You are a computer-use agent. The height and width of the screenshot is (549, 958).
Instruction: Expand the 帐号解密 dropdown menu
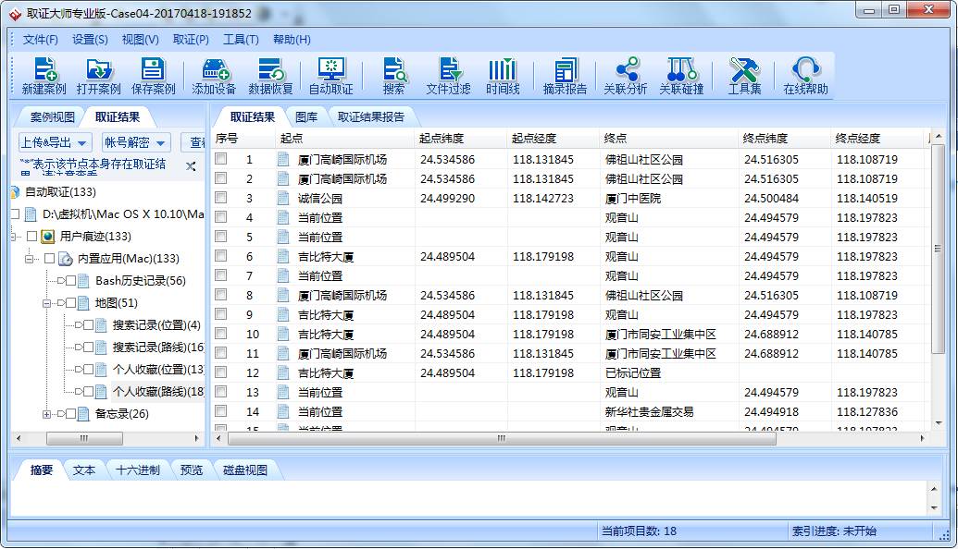click(x=135, y=142)
